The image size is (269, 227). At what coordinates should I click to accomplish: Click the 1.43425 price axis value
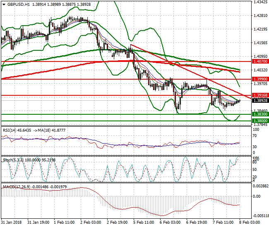click(260, 2)
